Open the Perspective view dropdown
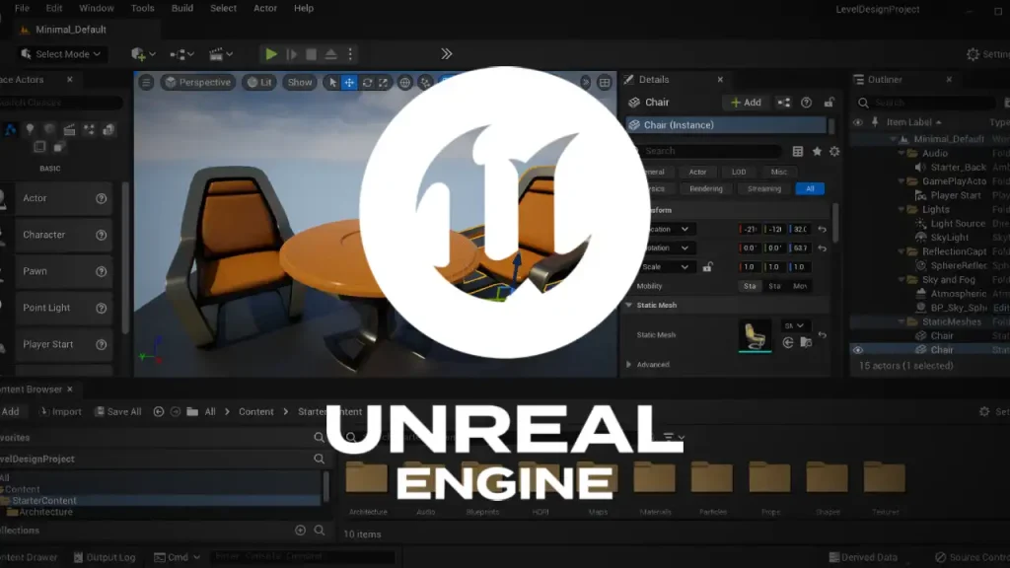 (x=197, y=83)
